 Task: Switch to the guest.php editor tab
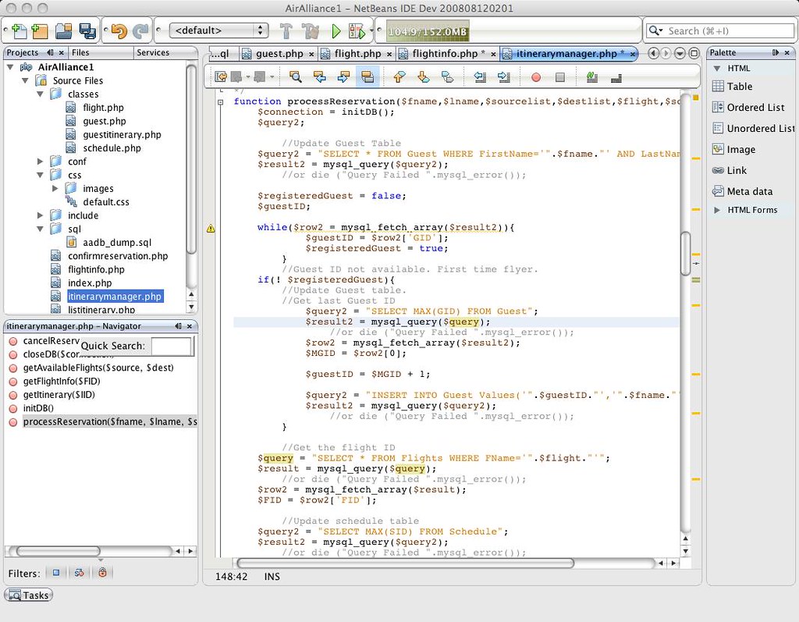click(279, 54)
